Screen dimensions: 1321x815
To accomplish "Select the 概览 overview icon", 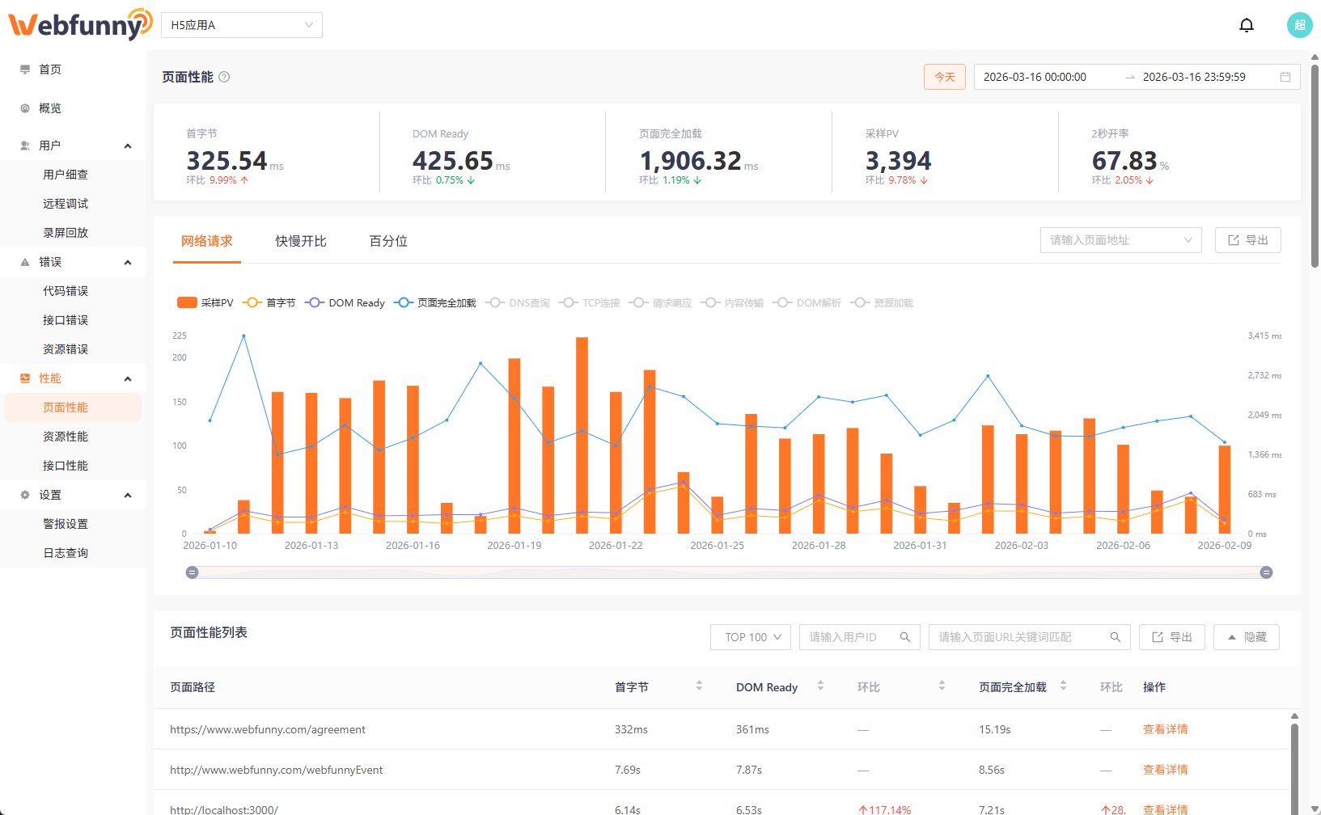I will click(x=24, y=108).
